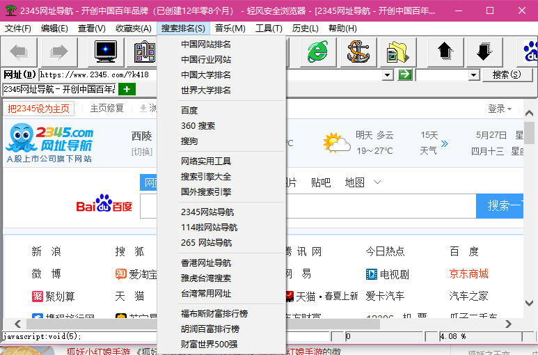
Task: Choose 搜索引擎大全 menu entry
Action: pos(206,176)
